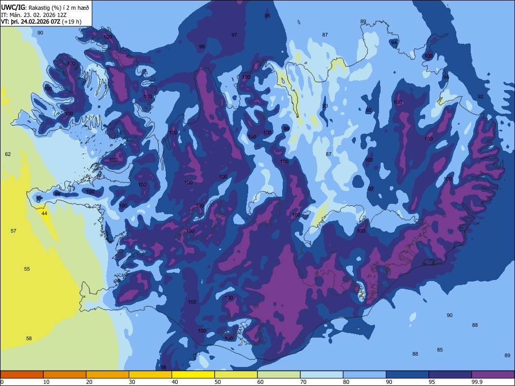Click the 70–80 pale blue legend swatch
The image size is (515, 386).
(x=321, y=375)
